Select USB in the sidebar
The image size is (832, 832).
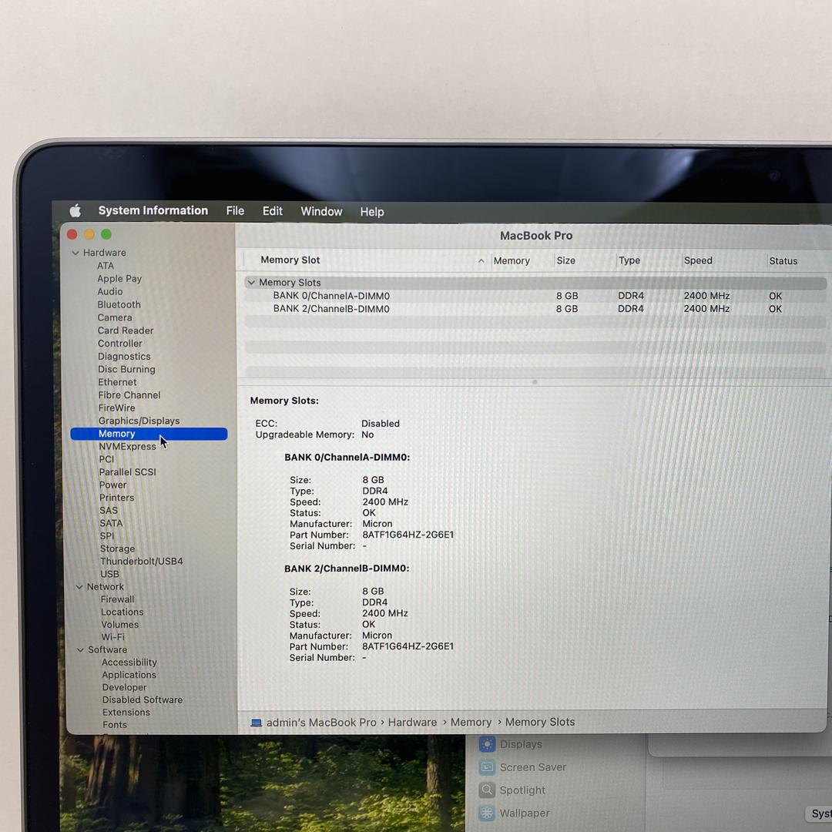coord(110,574)
